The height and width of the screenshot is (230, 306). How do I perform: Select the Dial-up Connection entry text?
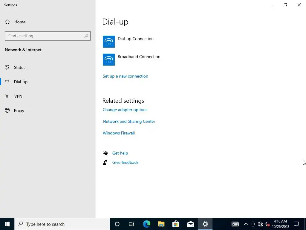(136, 39)
